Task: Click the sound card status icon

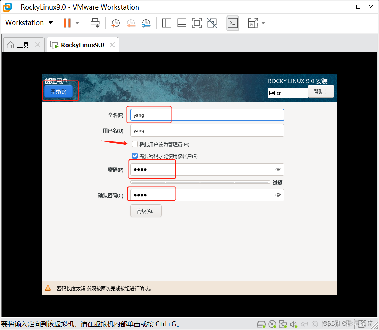Action: [x=294, y=324]
